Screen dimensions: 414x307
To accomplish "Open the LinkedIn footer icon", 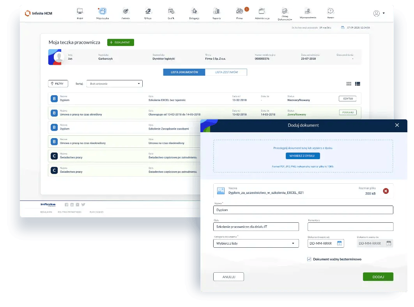I will point(72,204).
